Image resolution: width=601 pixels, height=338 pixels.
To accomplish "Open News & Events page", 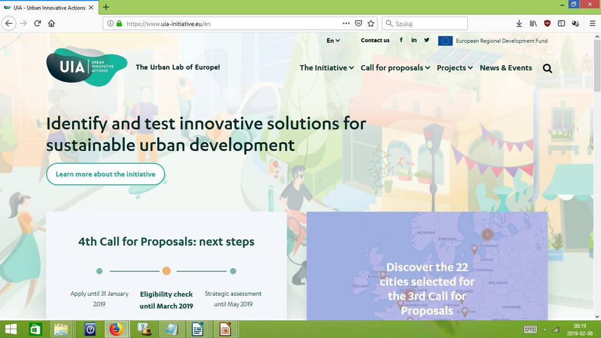I will click(x=505, y=68).
